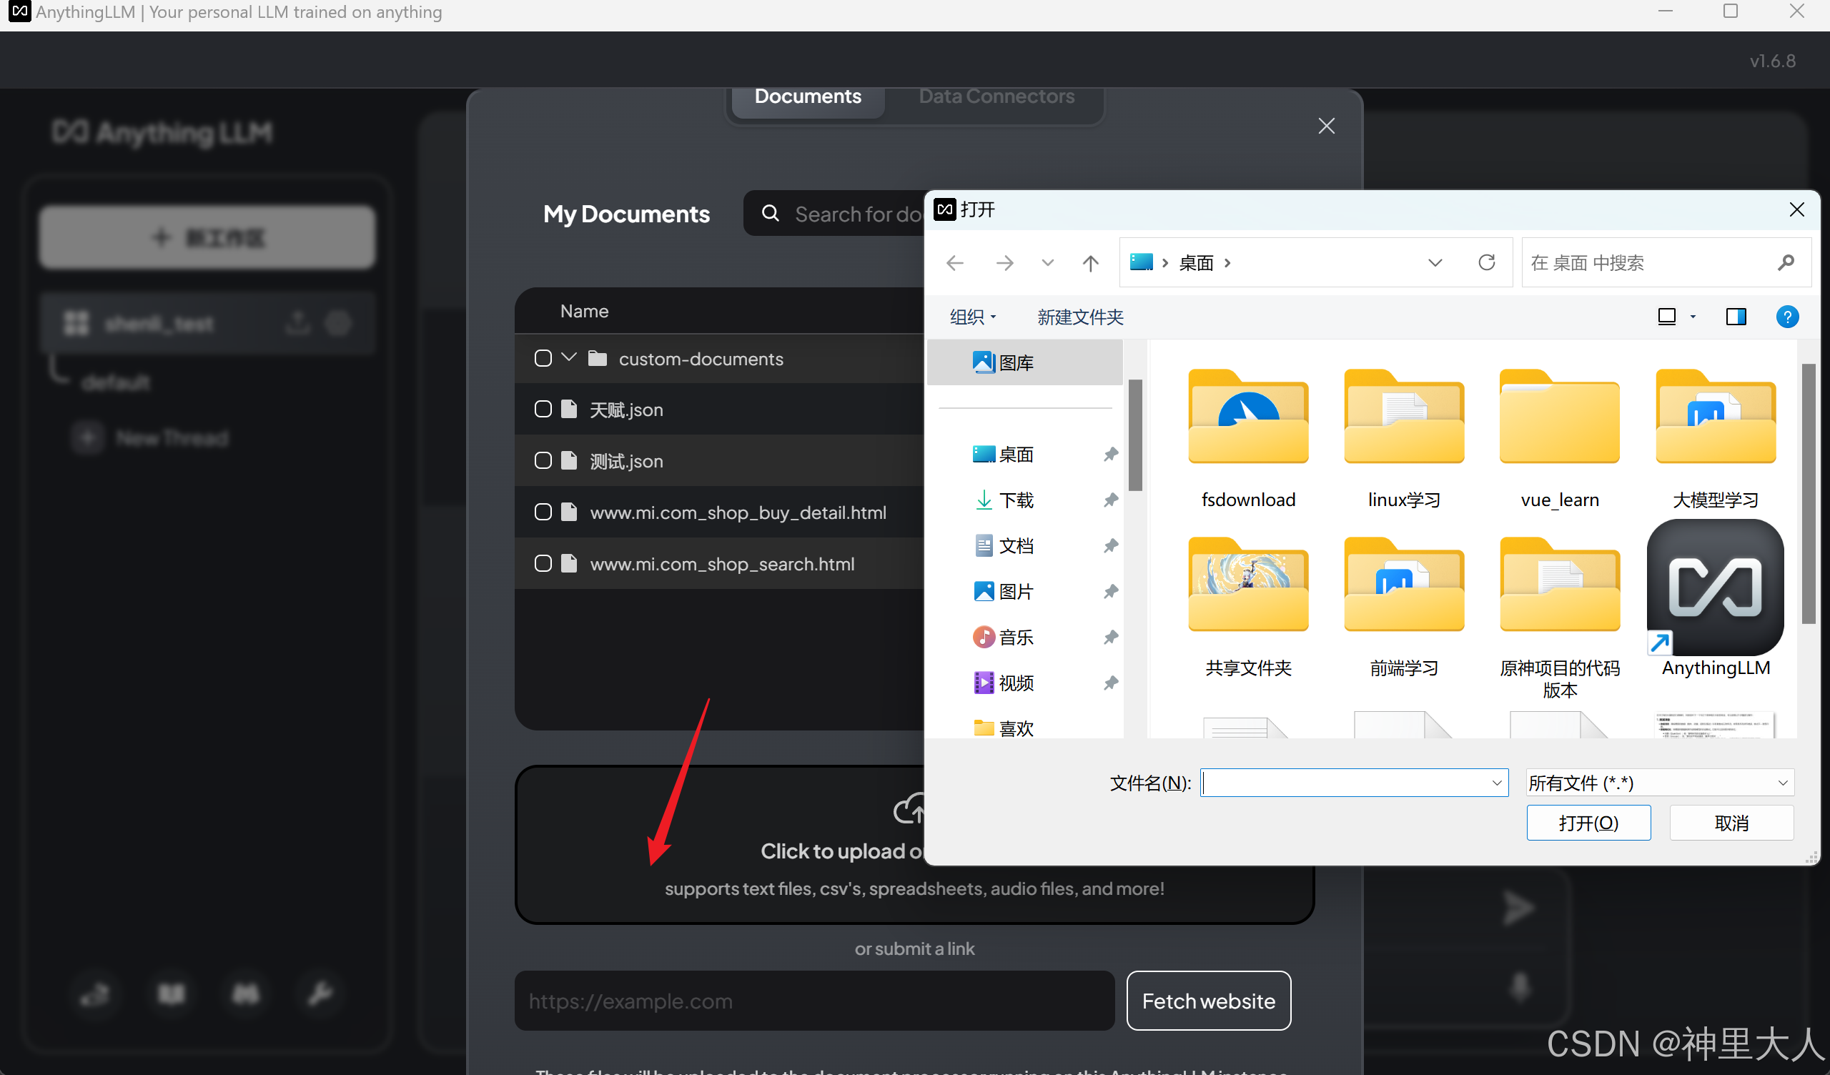Click the search magnifier in desktop search box
This screenshot has height=1075, width=1830.
pyautogui.click(x=1786, y=263)
